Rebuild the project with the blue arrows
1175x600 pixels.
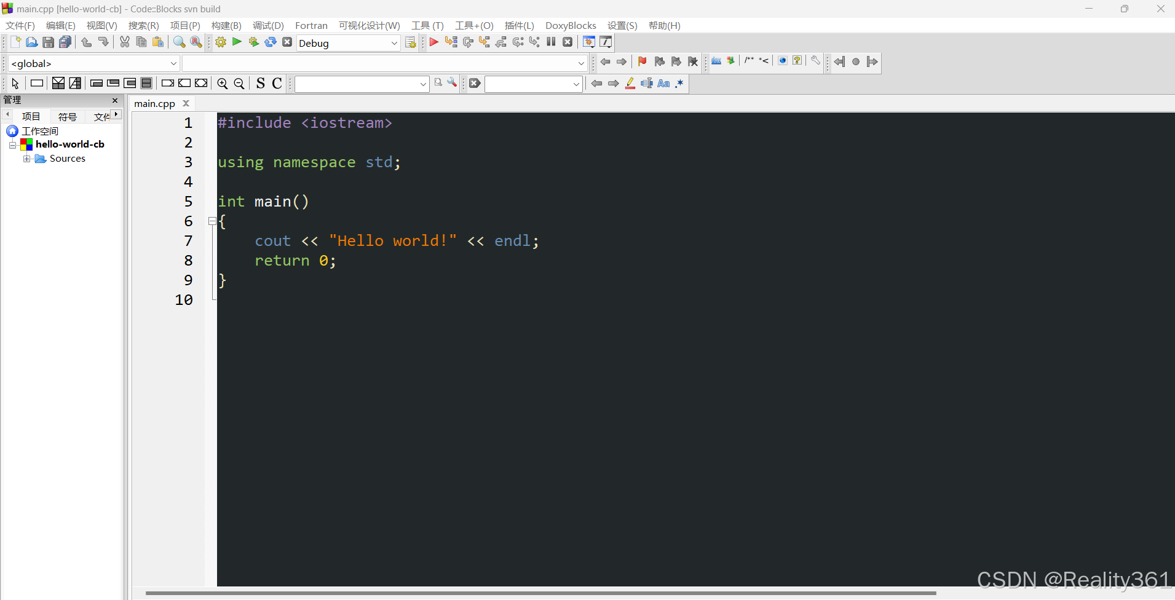[x=271, y=42]
